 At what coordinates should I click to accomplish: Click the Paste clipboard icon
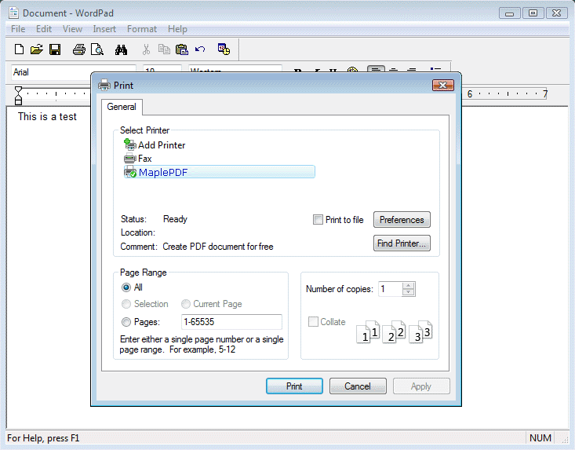pyautogui.click(x=182, y=49)
